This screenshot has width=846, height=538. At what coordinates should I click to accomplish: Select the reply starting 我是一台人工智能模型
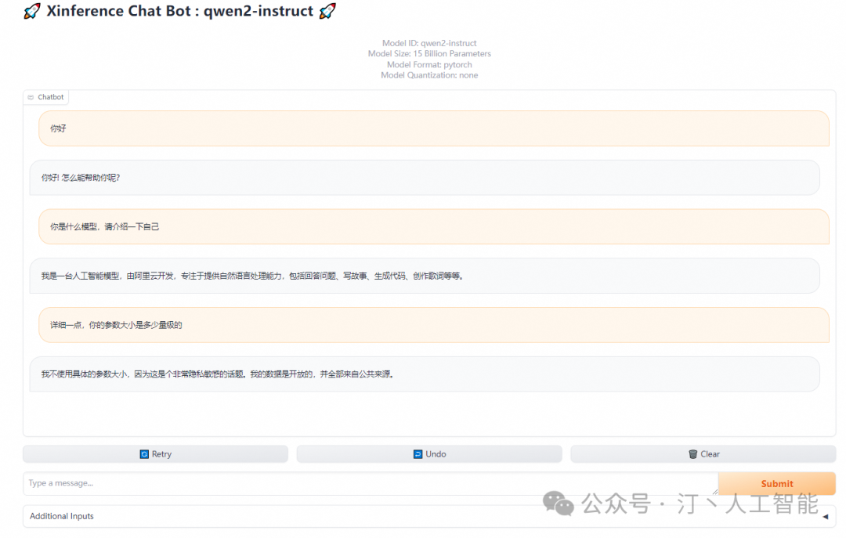click(425, 276)
